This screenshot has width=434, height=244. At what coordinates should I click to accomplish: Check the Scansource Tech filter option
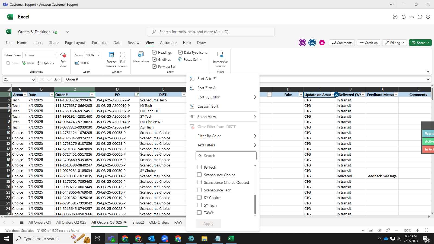coord(199,190)
